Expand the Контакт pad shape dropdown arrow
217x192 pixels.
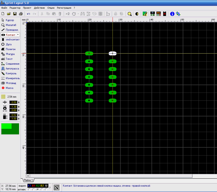(x=18, y=35)
